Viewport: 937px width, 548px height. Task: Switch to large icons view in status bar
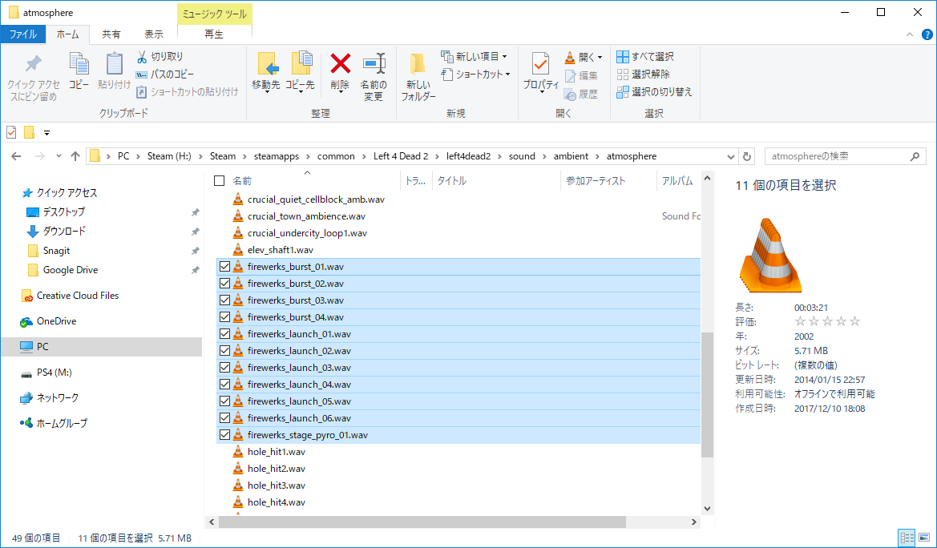[923, 538]
